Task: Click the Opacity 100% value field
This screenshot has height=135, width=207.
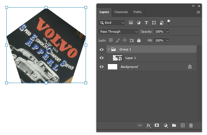Action: pyautogui.click(x=159, y=32)
